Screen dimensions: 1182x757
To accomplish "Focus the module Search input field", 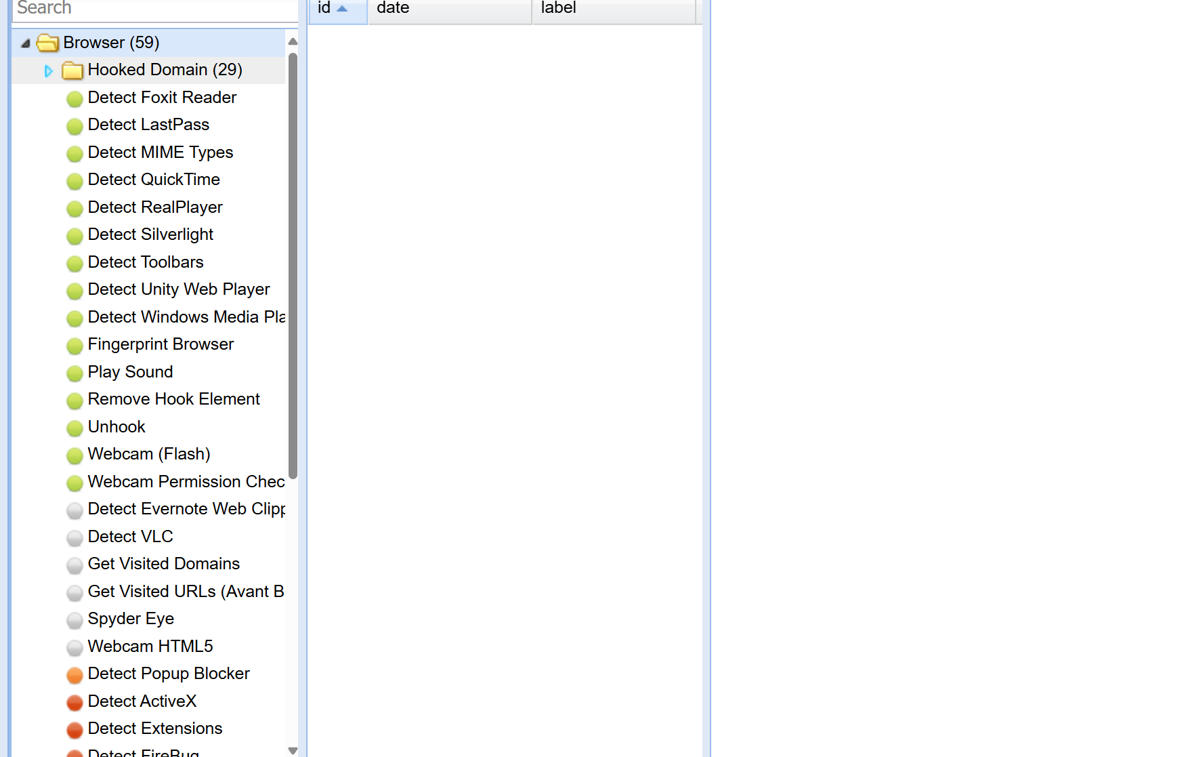I will coord(155,9).
